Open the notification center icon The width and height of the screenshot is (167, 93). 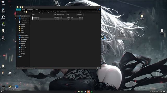pyautogui.click(x=164, y=92)
